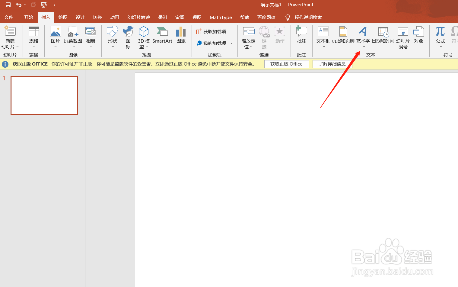Switch to the Transitions (切换) tab

tap(97, 18)
